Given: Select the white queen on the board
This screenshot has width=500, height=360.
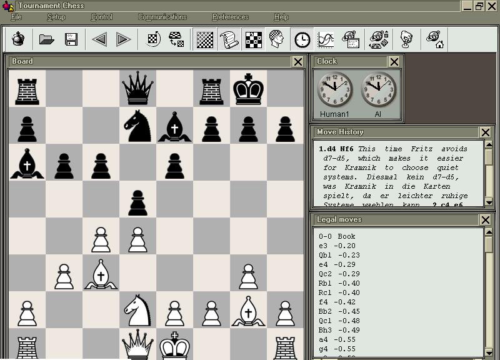Looking at the screenshot, I should point(137,344).
